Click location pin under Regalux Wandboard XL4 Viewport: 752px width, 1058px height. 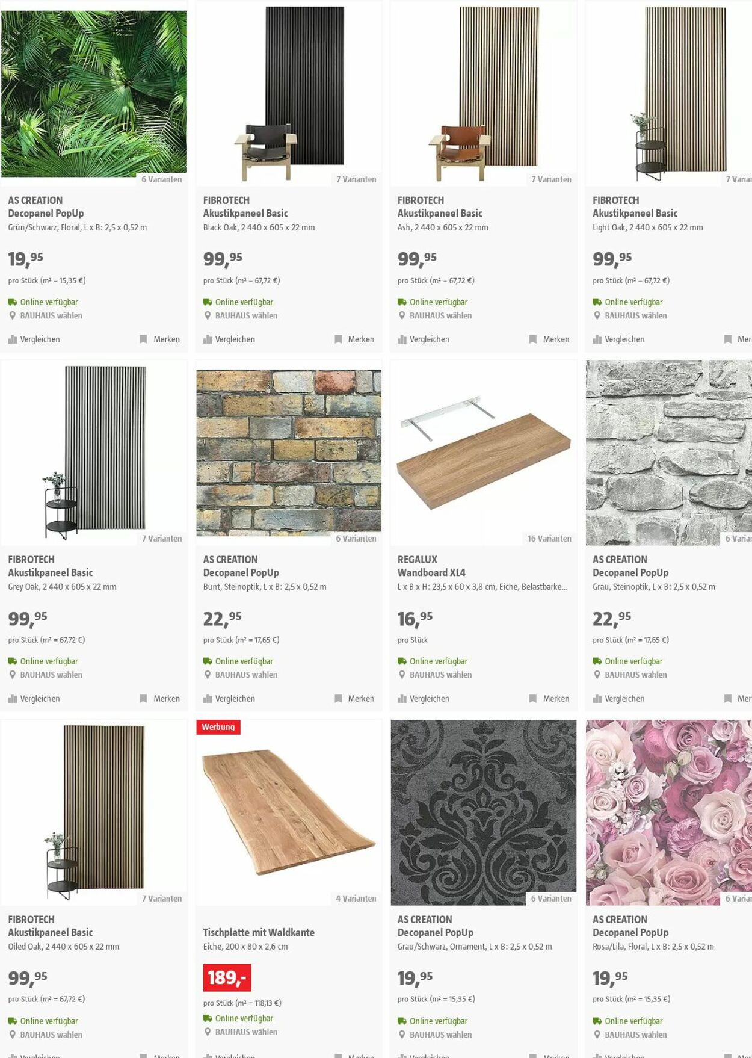click(402, 675)
